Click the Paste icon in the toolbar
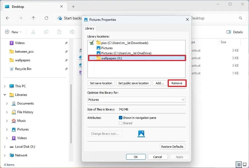 point(59,32)
